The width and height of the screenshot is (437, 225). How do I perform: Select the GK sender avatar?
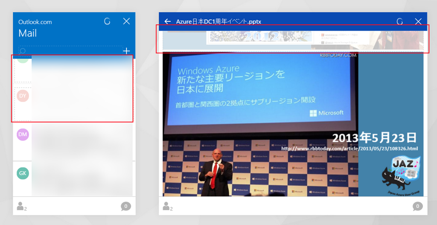click(x=23, y=173)
